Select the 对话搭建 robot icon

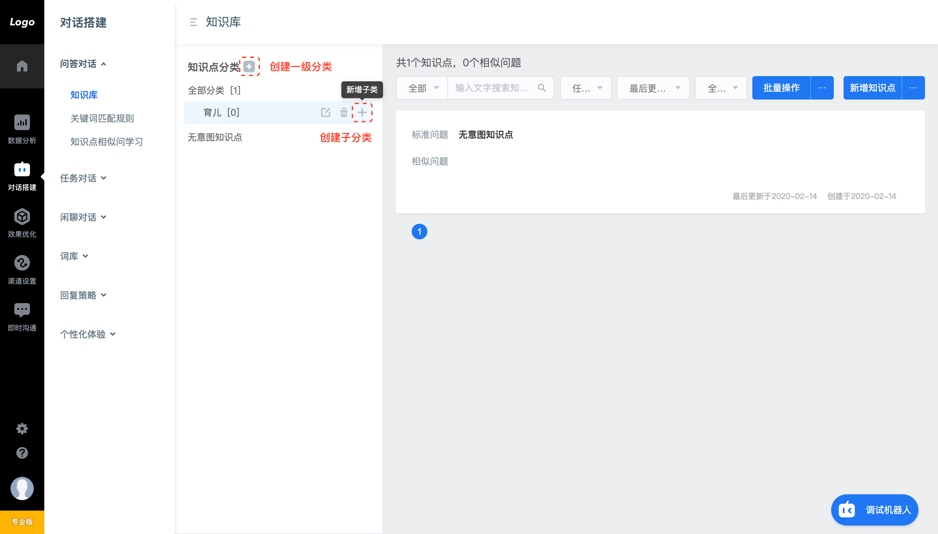point(22,169)
